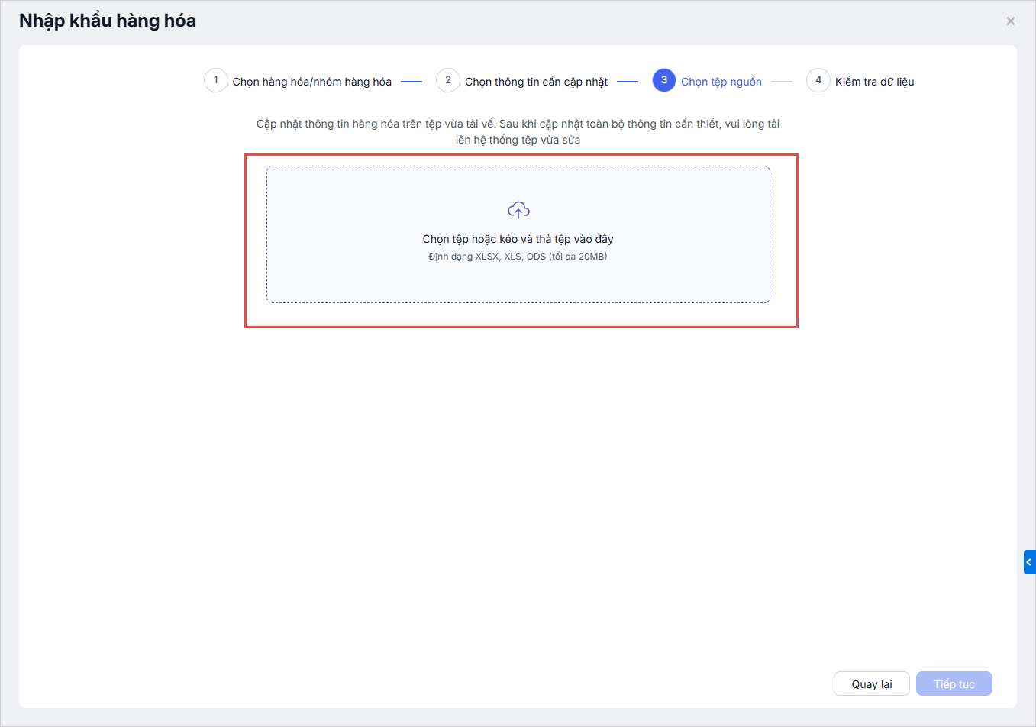Expand the blue side panel arrow
The height and width of the screenshot is (727, 1036).
click(1029, 562)
